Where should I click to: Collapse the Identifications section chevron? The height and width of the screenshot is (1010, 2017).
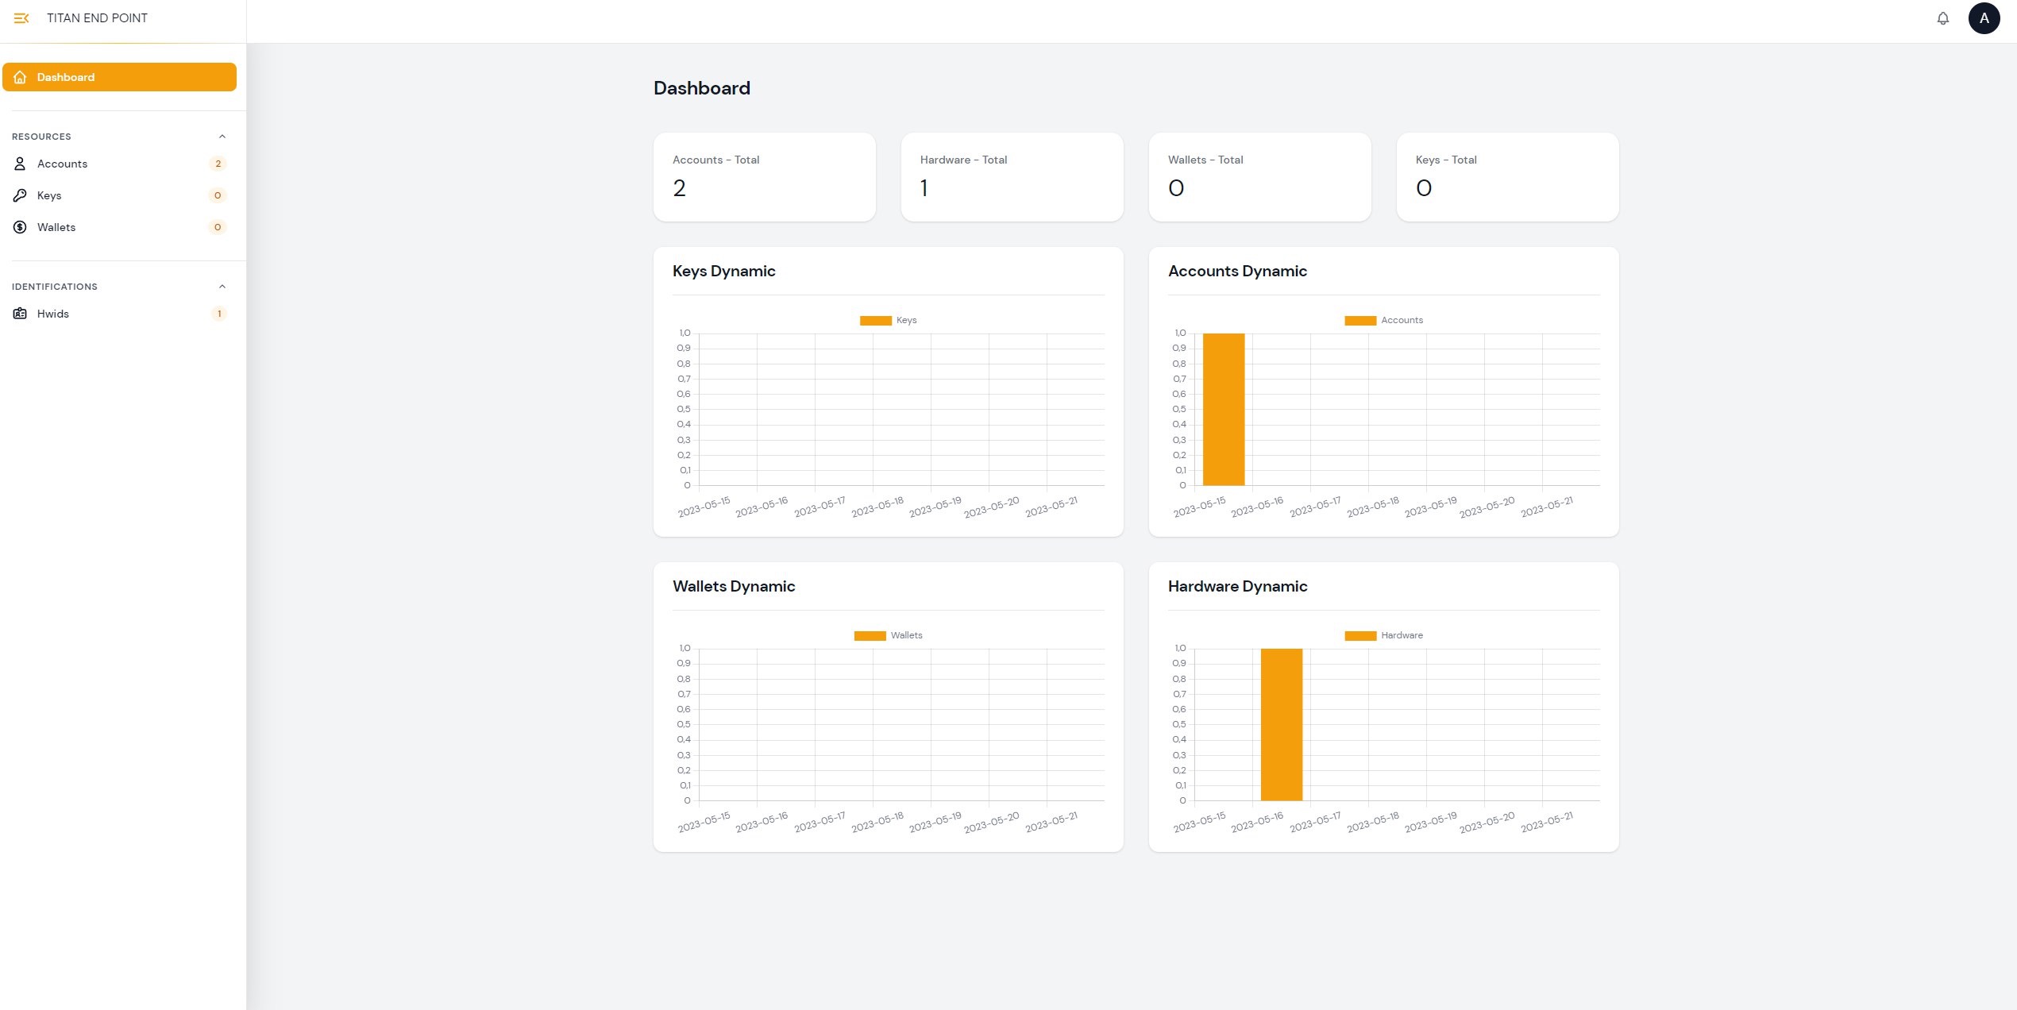click(x=222, y=287)
